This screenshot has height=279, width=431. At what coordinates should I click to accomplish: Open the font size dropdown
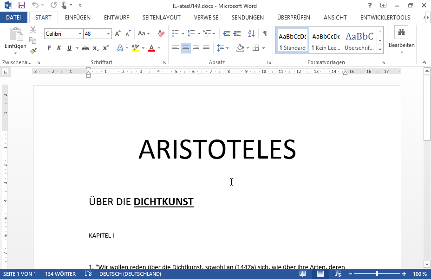point(109,34)
